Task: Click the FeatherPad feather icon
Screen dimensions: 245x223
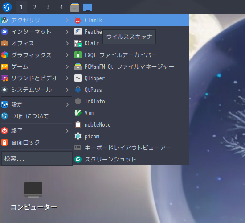Action: pyautogui.click(x=78, y=32)
